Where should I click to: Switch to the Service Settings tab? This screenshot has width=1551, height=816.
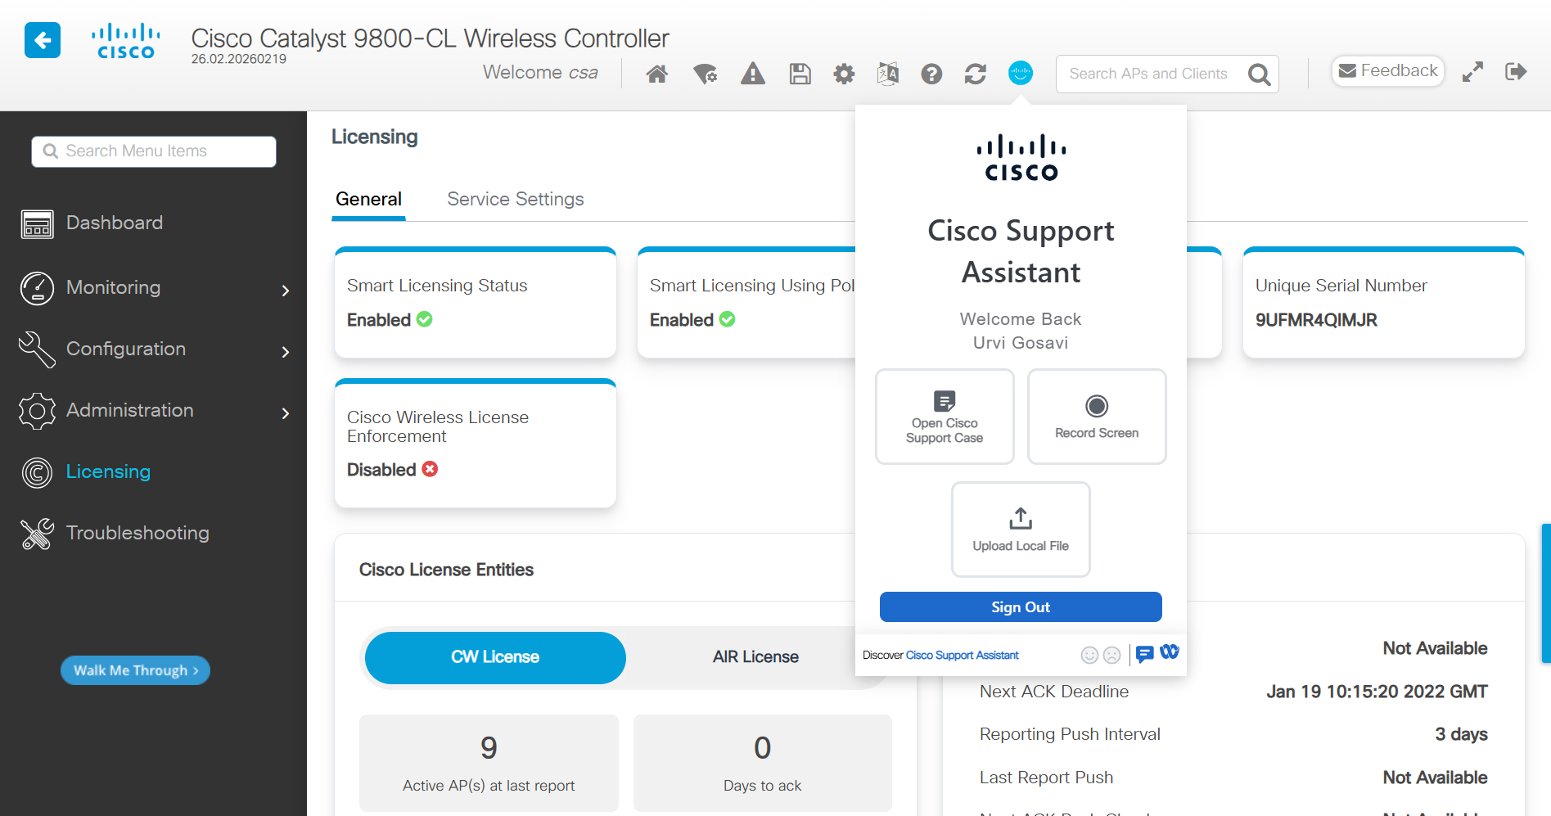(515, 199)
